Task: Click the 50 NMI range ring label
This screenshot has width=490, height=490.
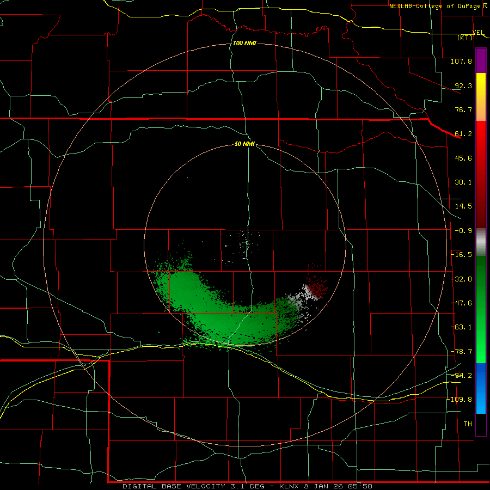Action: [x=244, y=144]
